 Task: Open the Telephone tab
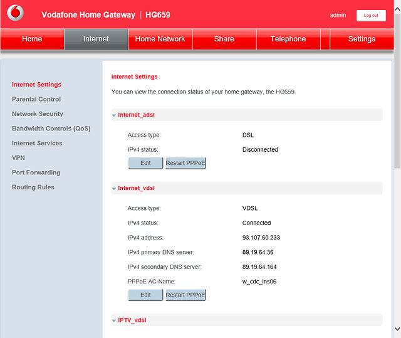click(x=288, y=39)
